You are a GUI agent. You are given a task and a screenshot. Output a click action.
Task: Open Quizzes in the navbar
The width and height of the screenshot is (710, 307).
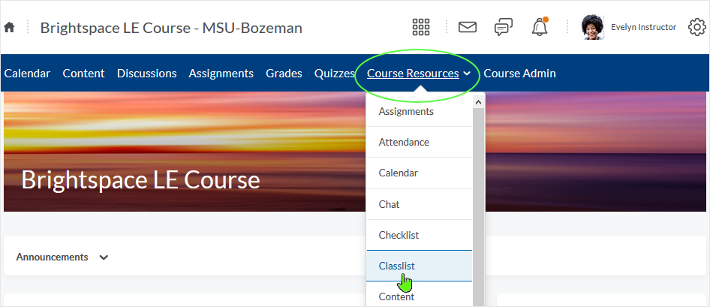[x=335, y=74]
